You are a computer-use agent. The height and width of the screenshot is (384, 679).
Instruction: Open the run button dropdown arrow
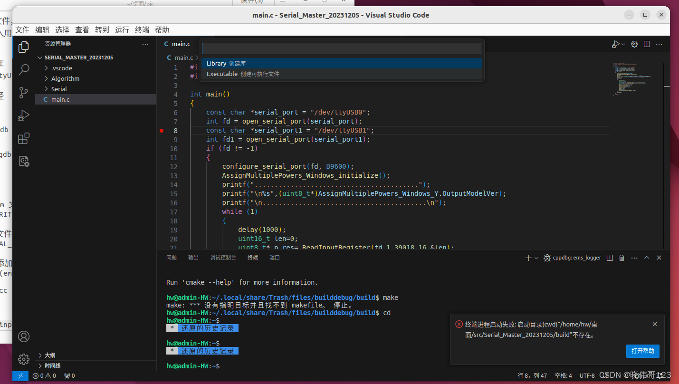pyautogui.click(x=623, y=44)
